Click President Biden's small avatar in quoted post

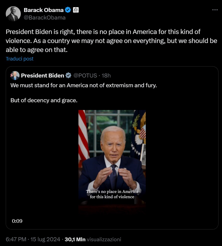(15, 75)
